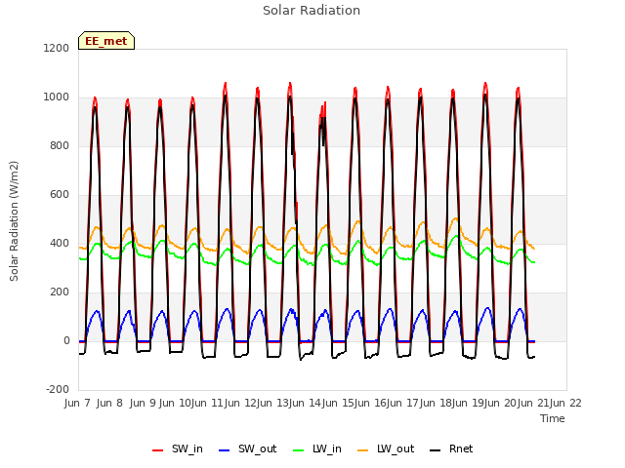Click the Jun 14 x-axis tick label

coord(305,403)
